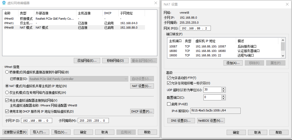Click 取消 in the network editor
The width and height of the screenshot is (292, 140).
coord(104,132)
